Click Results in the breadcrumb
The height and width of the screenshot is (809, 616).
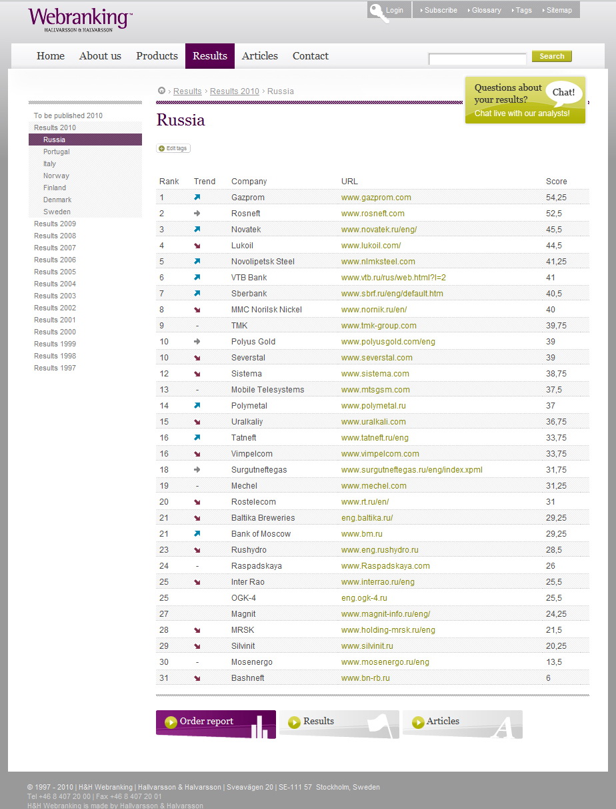coord(187,91)
